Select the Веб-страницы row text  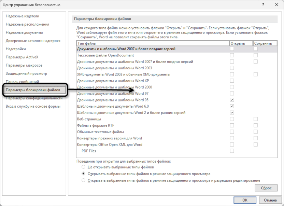pos(89,119)
